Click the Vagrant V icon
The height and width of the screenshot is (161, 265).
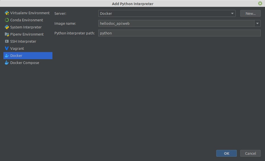pyautogui.click(x=7, y=48)
